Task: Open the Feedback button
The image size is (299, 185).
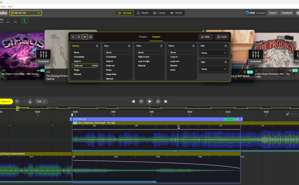Action: 286,13
